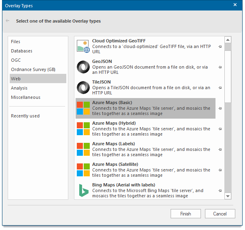The width and height of the screenshot is (245, 230).
Task: Click the Azure Maps (Hybrid) Microsoft logo
Action: [83, 129]
